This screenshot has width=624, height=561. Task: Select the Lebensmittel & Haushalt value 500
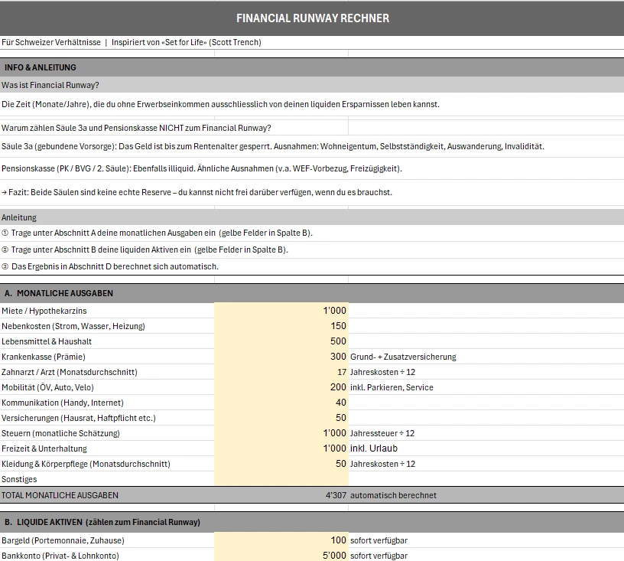click(281, 341)
